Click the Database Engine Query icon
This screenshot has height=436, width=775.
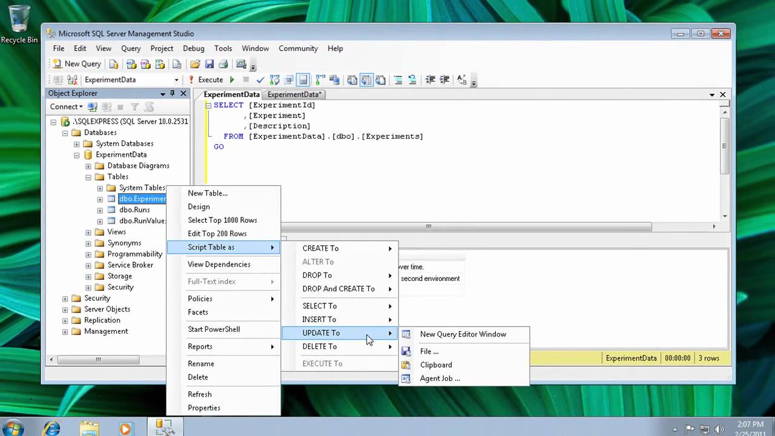(x=114, y=64)
